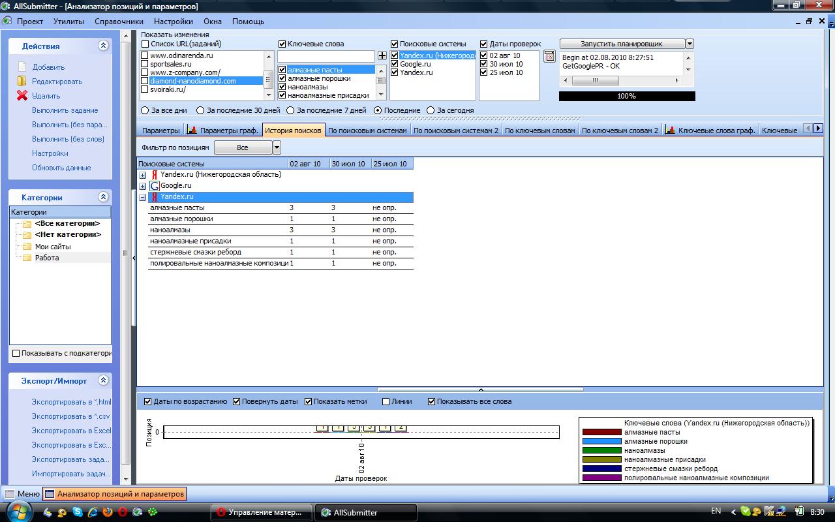Select the За все дни radio button
Viewport: 835px width, 522px height.
tap(145, 110)
